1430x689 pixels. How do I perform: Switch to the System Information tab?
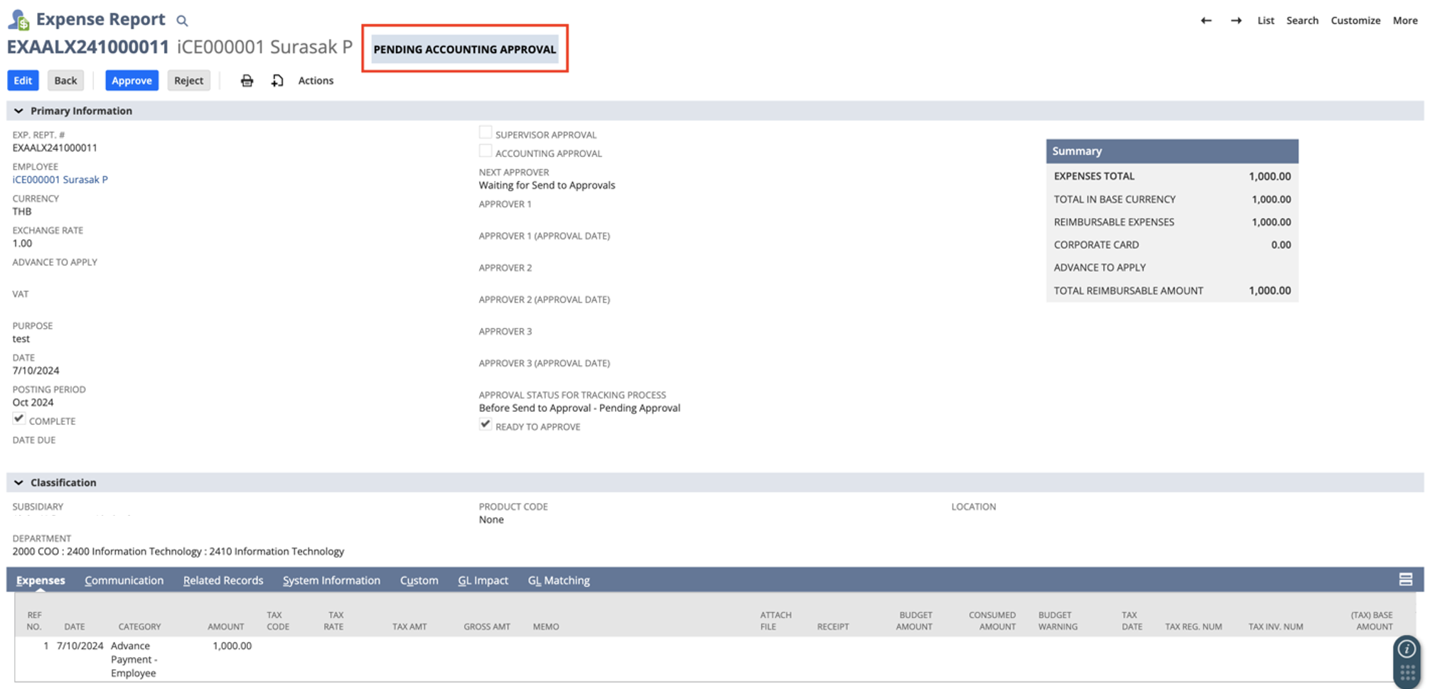click(331, 580)
